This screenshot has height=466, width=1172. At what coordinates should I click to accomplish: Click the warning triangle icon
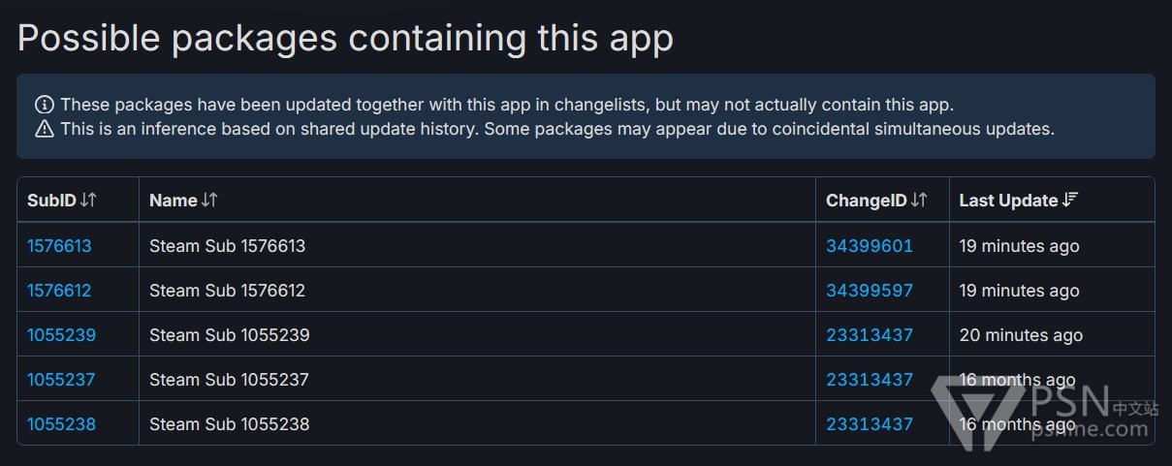pyautogui.click(x=45, y=129)
